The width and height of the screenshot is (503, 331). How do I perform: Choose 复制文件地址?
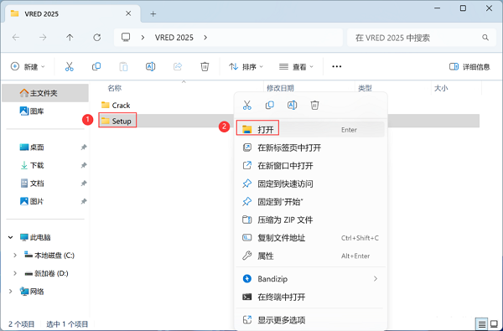pos(310,238)
